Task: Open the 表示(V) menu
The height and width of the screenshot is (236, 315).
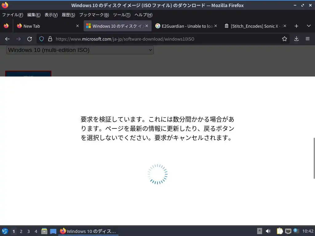Action: point(51,15)
